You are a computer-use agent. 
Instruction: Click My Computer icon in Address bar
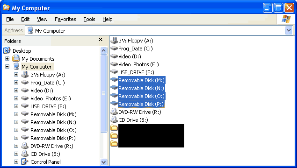[30, 30]
